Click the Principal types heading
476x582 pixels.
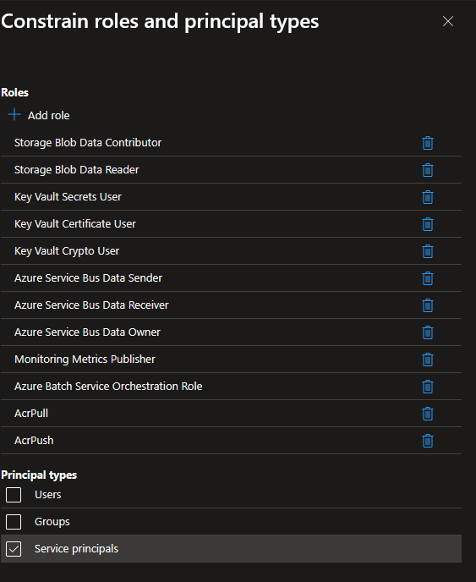pyautogui.click(x=39, y=475)
